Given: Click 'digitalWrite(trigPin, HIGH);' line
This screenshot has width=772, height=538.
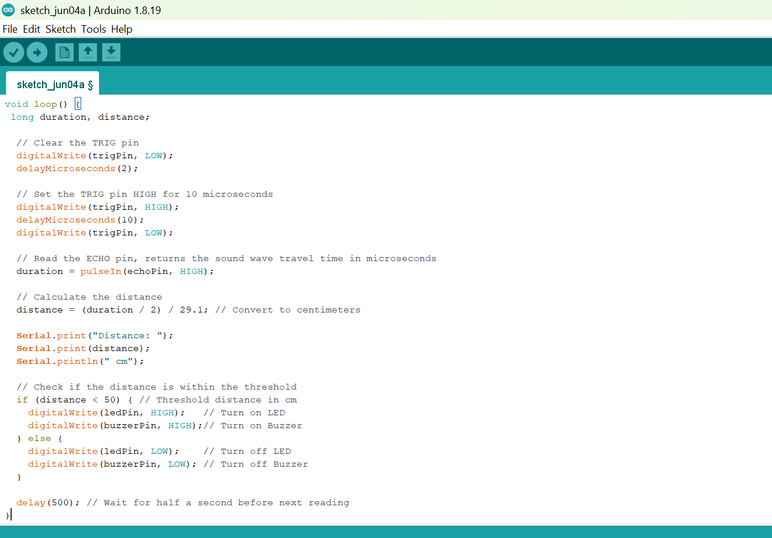Looking at the screenshot, I should coord(98,207).
